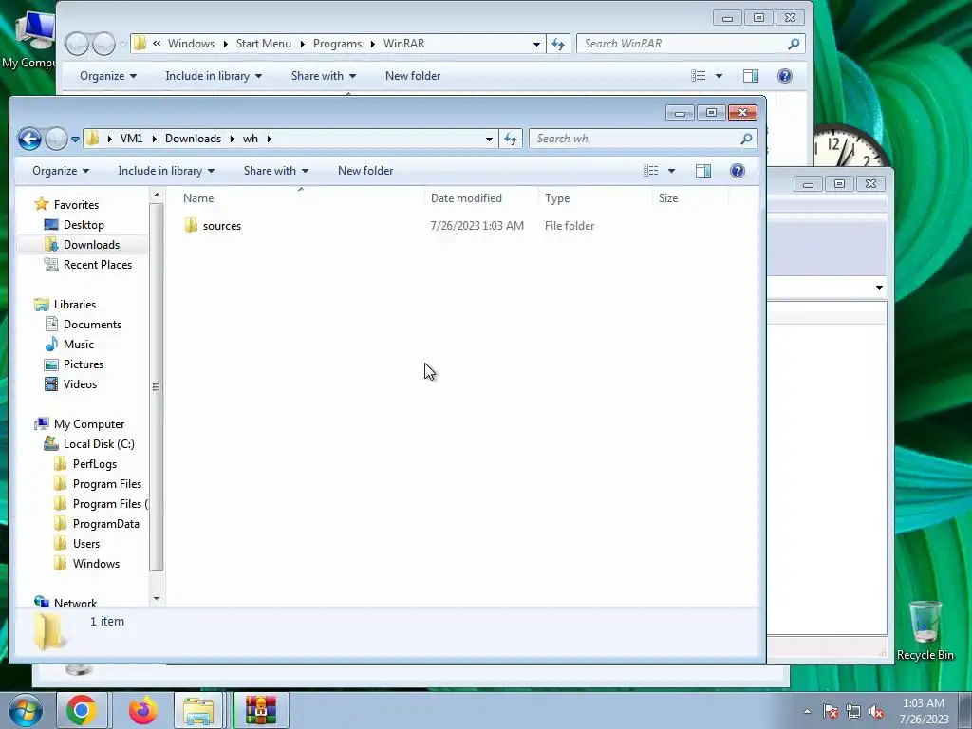Open Share with menu in wh window
This screenshot has height=729, width=972.
tap(276, 171)
